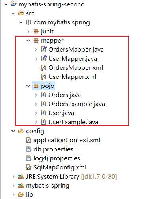Viewport: 155px width, 199px height.
Task: Expand User.java node arrow
Action: [x=36, y=113]
